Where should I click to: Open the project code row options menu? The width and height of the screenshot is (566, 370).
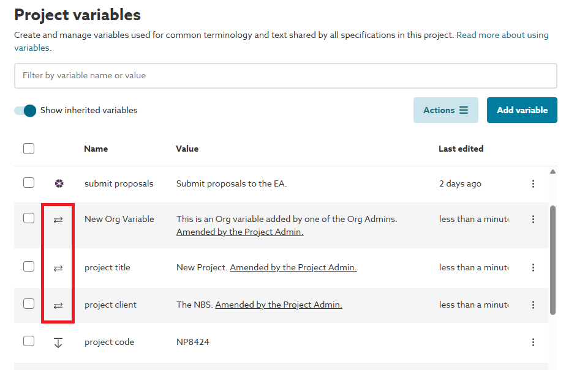533,342
